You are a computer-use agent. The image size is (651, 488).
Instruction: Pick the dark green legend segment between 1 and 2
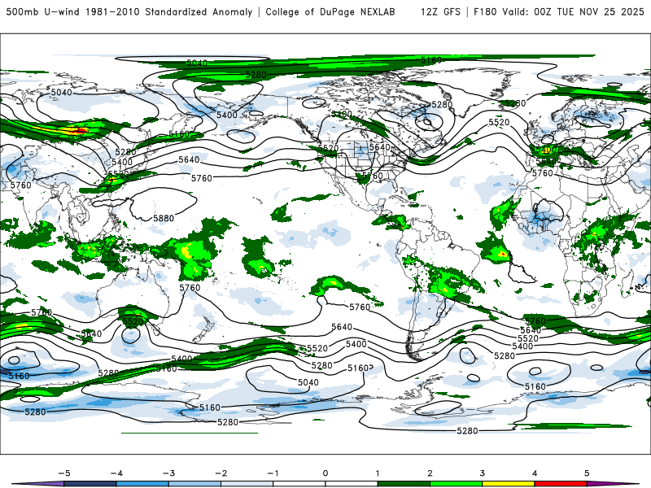coord(404,484)
